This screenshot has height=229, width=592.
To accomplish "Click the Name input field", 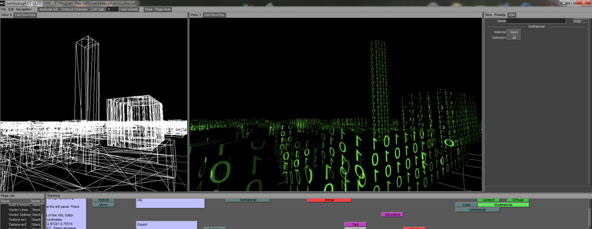I will 536,21.
